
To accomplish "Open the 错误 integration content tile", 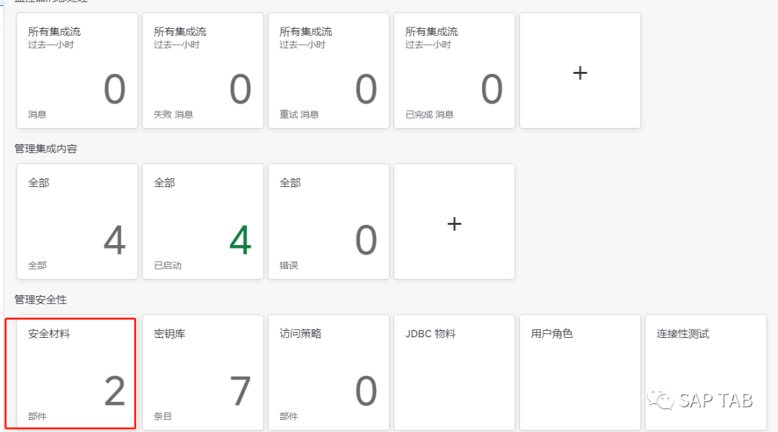I will 328,221.
